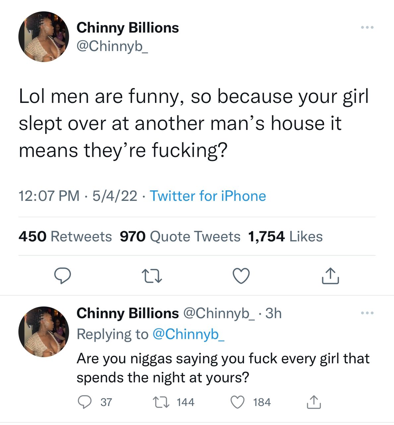The width and height of the screenshot is (394, 425).
Task: Open the reply tweet profile picture
Action: click(44, 331)
